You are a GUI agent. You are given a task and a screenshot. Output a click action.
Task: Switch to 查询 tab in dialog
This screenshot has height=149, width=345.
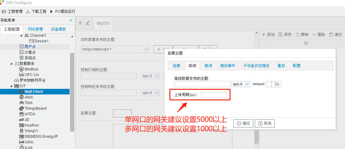coord(208,65)
